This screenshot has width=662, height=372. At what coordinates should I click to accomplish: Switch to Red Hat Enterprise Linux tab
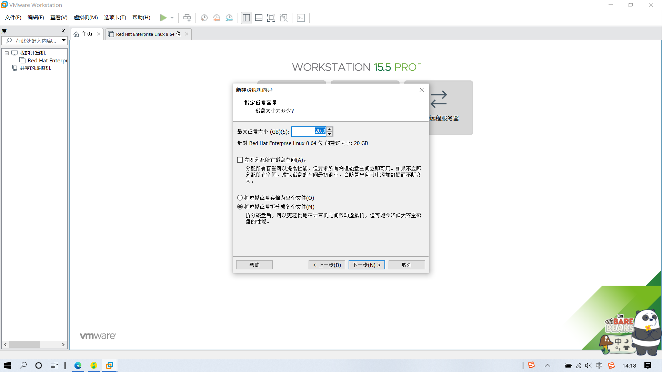148,34
